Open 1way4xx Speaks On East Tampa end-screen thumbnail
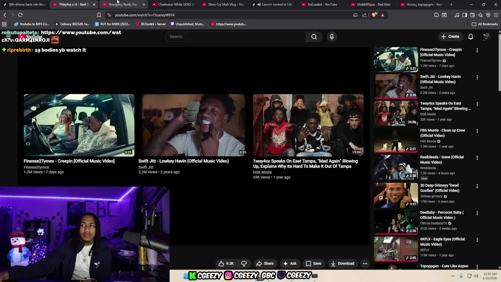This screenshot has height=282, width=501. point(308,125)
